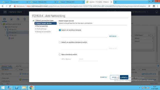Click BACK button in wizard
Screen dimensions: 160x90
(x=114, y=77)
